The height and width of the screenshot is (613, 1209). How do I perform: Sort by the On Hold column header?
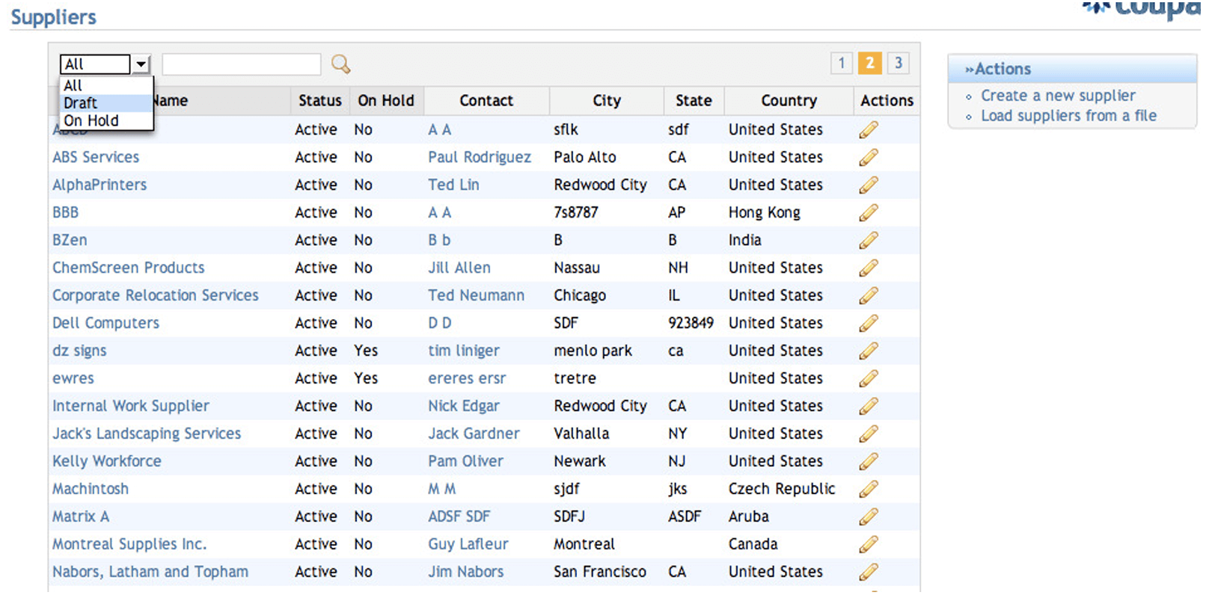(386, 101)
